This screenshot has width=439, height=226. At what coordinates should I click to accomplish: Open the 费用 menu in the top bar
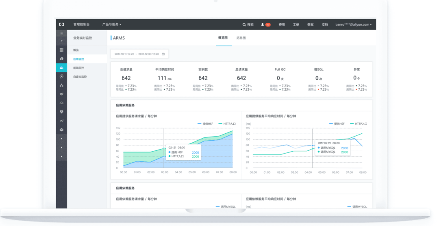[282, 25]
